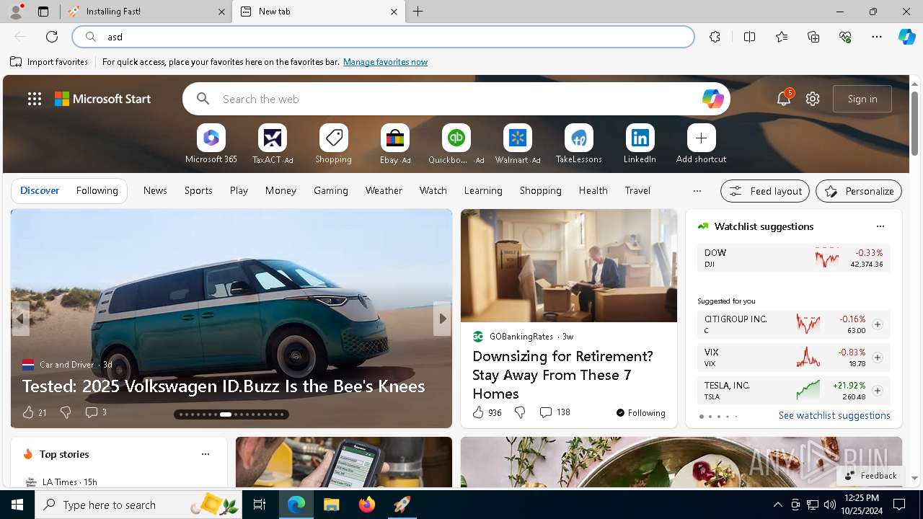923x519 pixels.
Task: Open Top stories more options
Action: pyautogui.click(x=205, y=454)
